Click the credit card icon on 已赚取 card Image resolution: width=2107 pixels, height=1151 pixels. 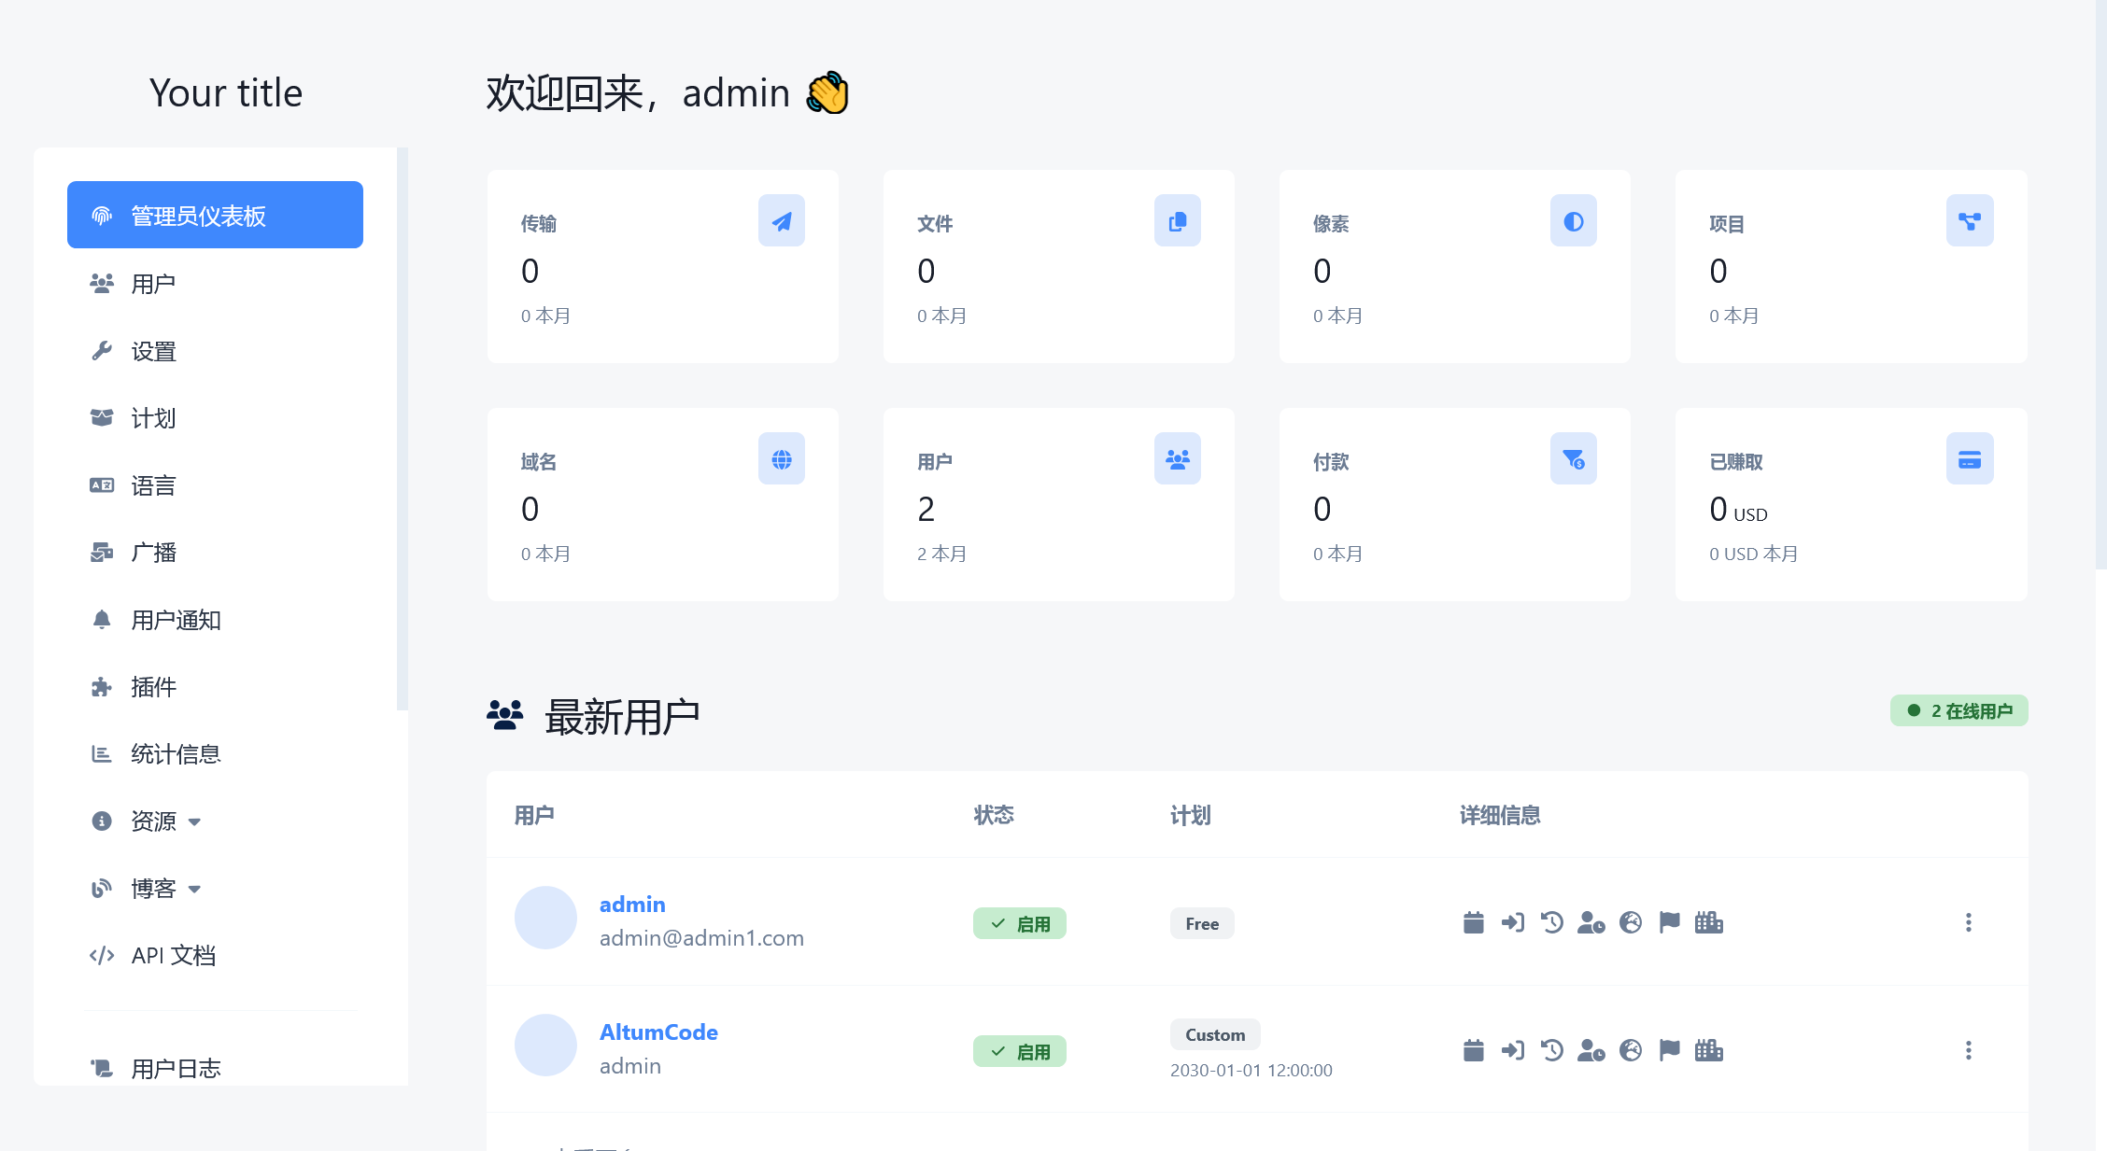pyautogui.click(x=1969, y=459)
